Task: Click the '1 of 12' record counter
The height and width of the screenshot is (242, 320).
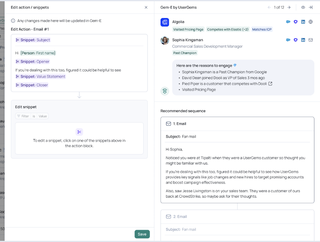Action: 279,7
